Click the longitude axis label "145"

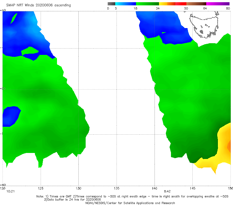193,188
